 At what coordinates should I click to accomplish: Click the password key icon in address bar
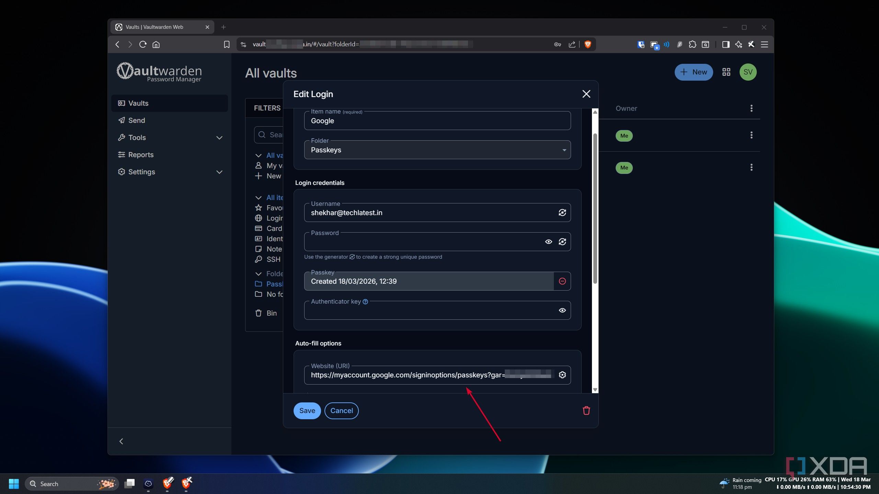point(557,44)
